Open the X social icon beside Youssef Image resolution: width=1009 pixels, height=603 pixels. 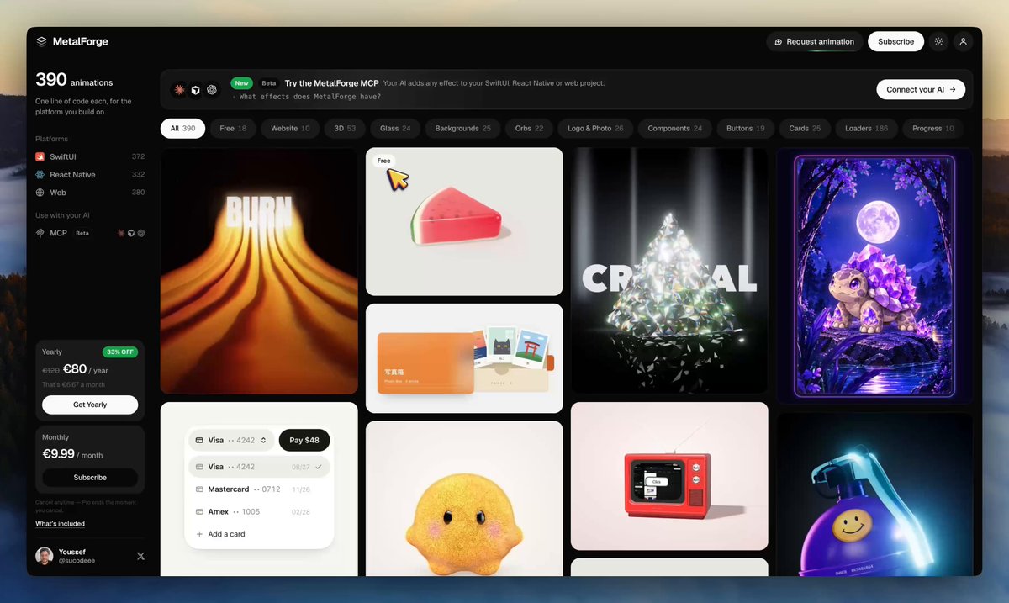140,556
